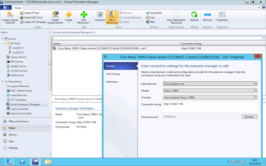Open PRO window
Viewport: 266px width, 166px height.
coord(150,22)
